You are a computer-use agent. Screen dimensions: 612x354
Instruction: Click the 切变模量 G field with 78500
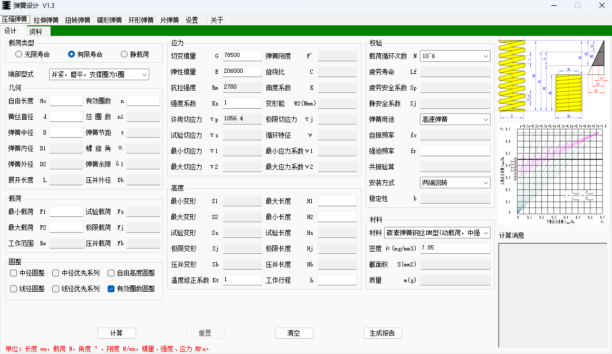(x=242, y=56)
